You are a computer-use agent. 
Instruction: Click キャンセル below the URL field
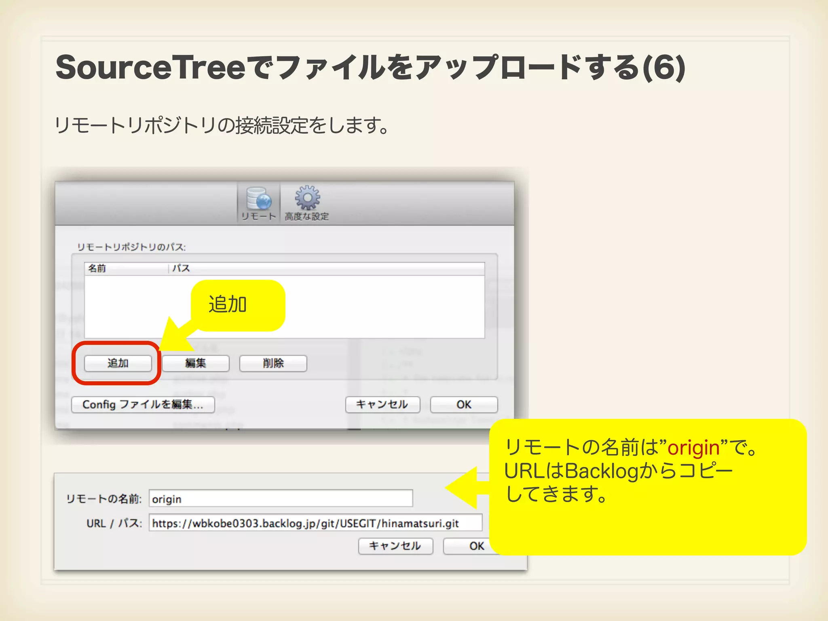[x=395, y=546]
